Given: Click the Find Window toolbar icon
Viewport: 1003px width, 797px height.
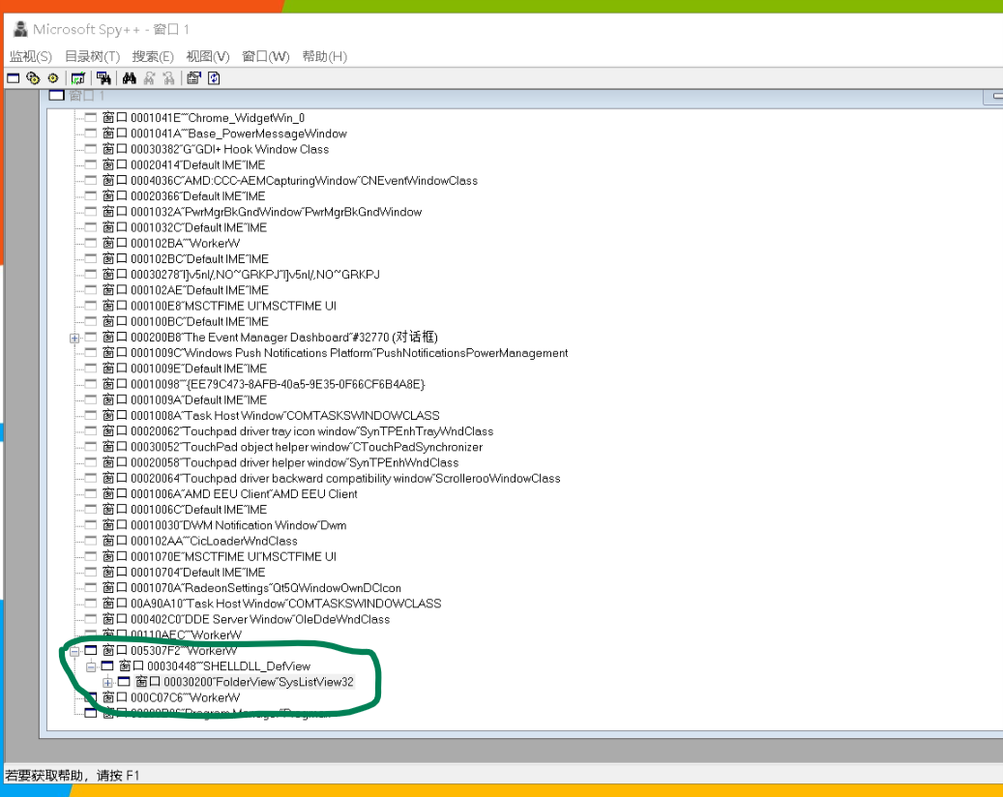Looking at the screenshot, I should (x=103, y=78).
